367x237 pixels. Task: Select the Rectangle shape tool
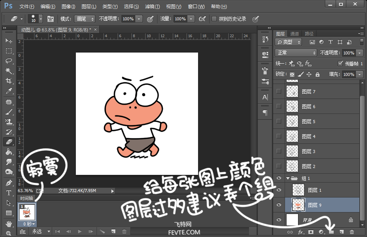tap(9, 213)
